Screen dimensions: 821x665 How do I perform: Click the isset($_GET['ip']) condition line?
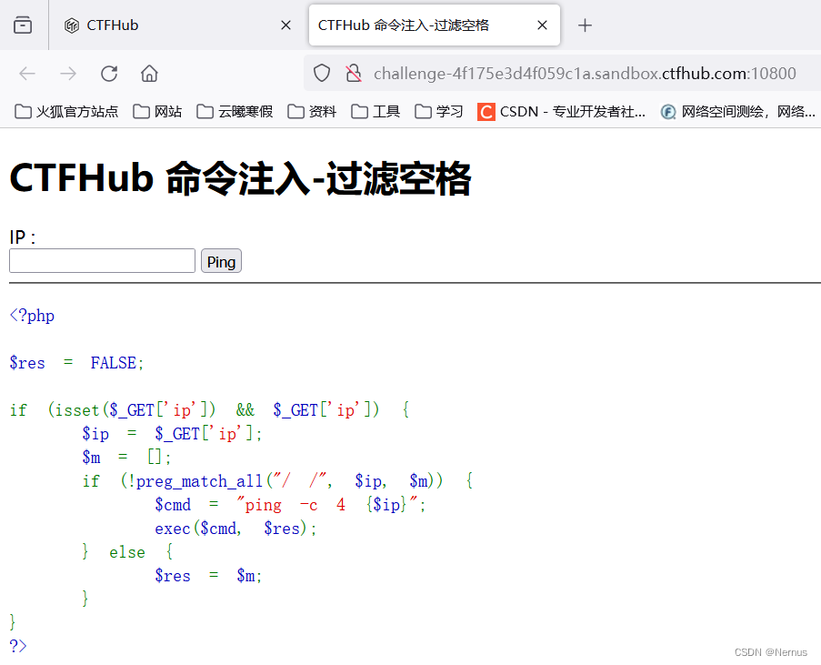[x=209, y=409]
